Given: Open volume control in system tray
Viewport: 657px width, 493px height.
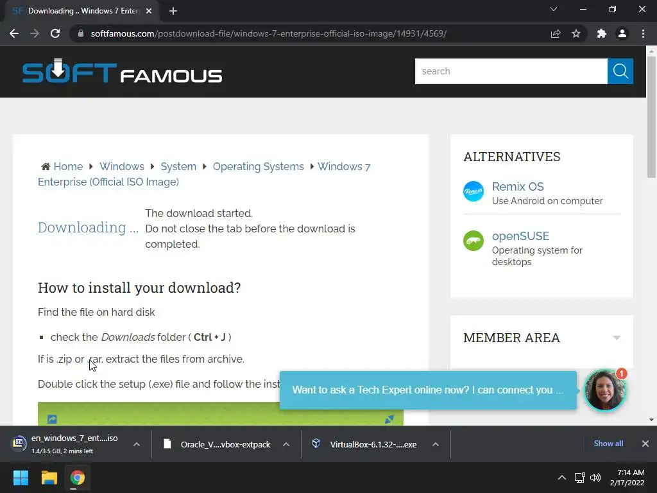Looking at the screenshot, I should [595, 478].
